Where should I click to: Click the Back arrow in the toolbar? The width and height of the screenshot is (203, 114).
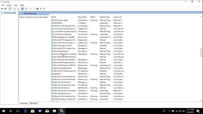click(2, 9)
